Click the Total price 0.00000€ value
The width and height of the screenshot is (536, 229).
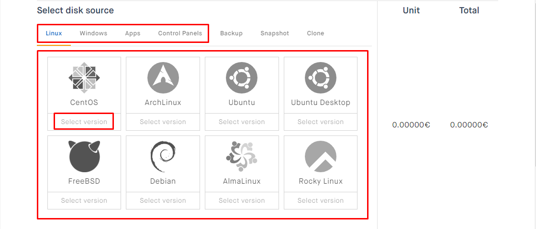tap(469, 125)
